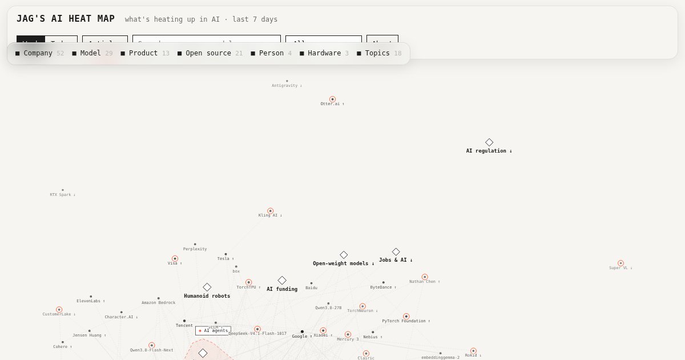Toggle the Model legend filter
Screen dimensions: 685x360
[x=92, y=53]
